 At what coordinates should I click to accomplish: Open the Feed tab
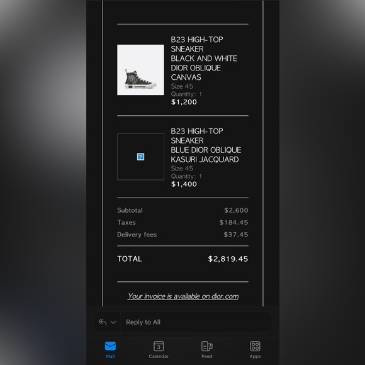(206, 350)
